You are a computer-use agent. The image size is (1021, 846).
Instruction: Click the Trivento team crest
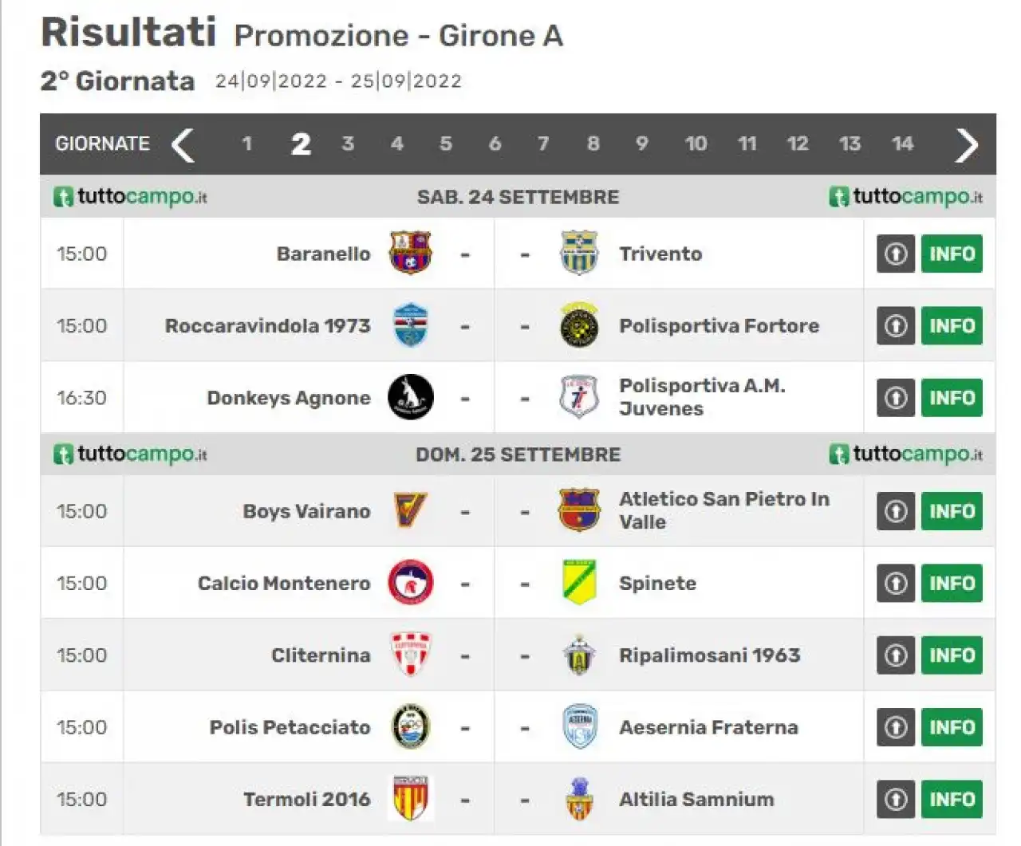tap(579, 254)
